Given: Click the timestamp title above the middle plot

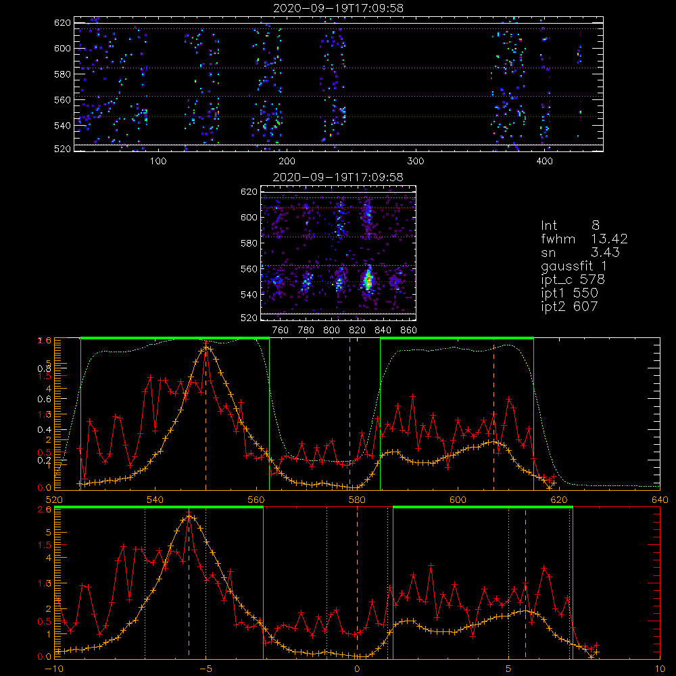Looking at the screenshot, I should pyautogui.click(x=339, y=177).
